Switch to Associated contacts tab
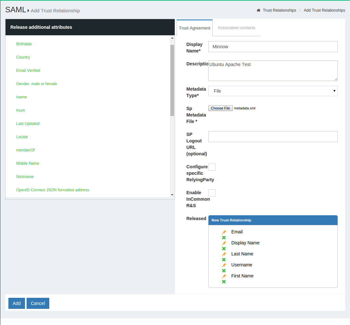350x325 pixels. (236, 28)
